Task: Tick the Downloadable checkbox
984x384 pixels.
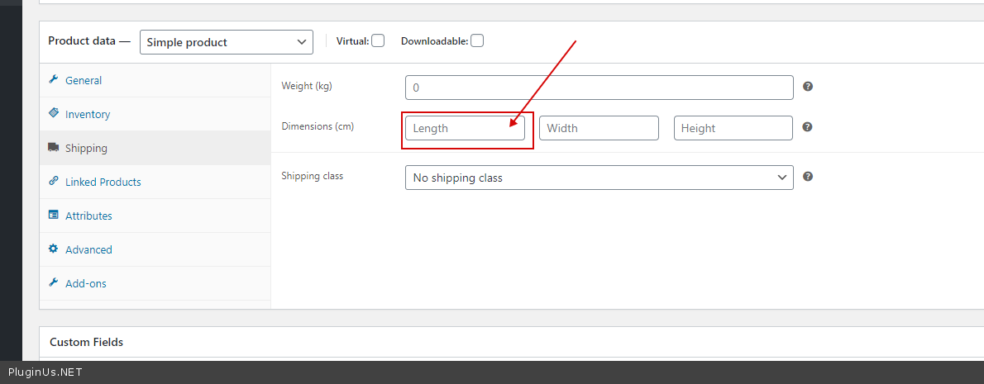Action: 477,40
